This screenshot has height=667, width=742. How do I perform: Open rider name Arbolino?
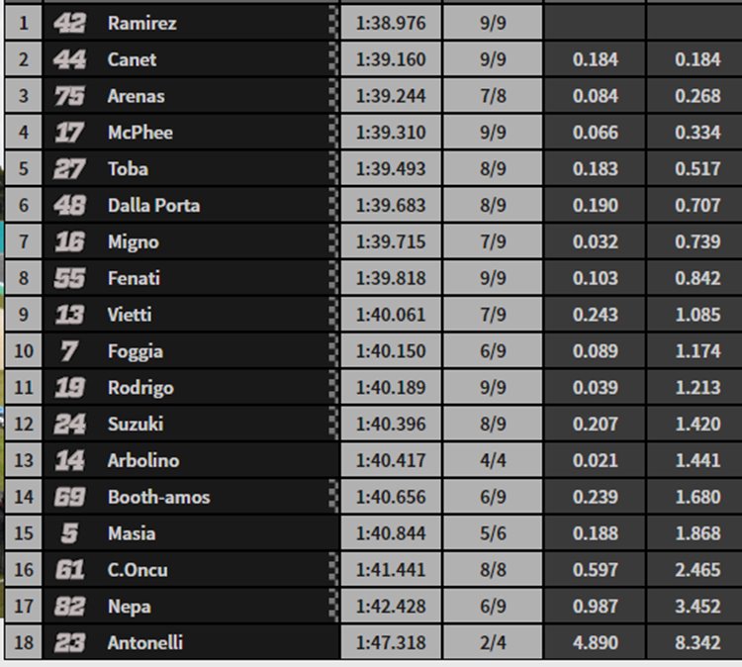143,461
